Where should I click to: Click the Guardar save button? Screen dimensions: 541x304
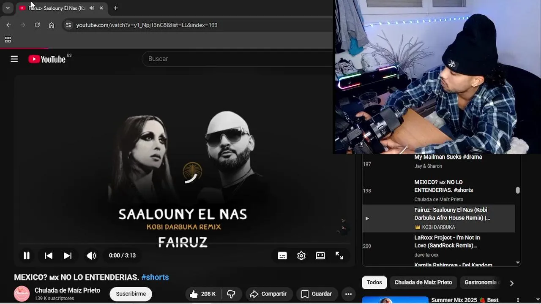point(316,294)
